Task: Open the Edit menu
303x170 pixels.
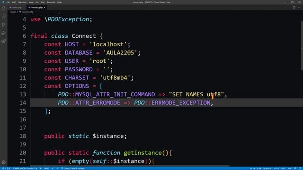Action: point(14,2)
